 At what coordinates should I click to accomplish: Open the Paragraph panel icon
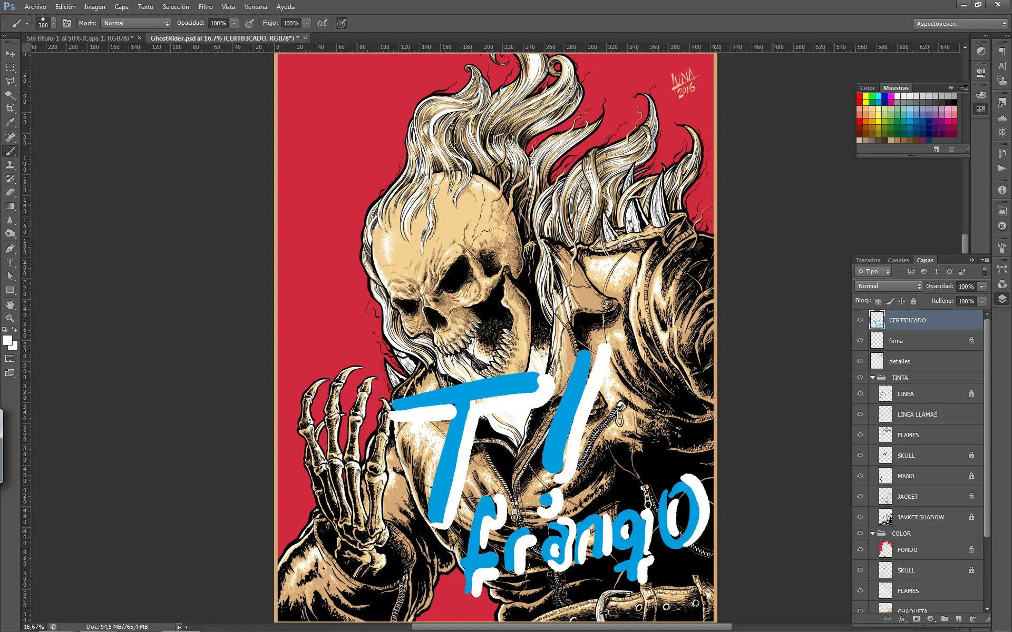pyautogui.click(x=1002, y=52)
